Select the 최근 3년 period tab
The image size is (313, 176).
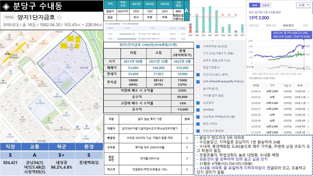254,25
